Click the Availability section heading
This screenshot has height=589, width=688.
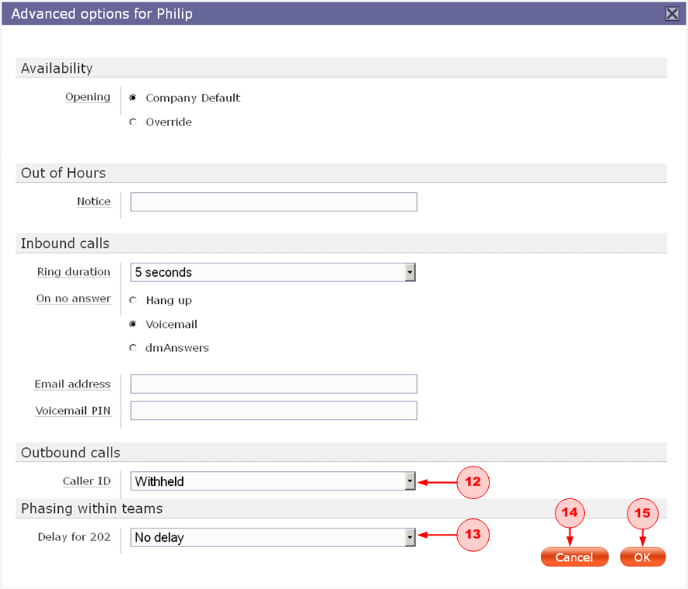click(x=57, y=68)
